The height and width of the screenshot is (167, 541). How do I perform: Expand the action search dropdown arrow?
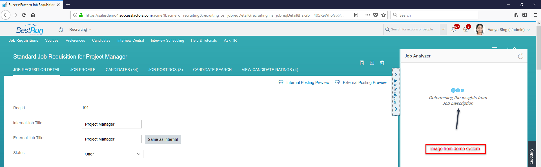click(443, 29)
